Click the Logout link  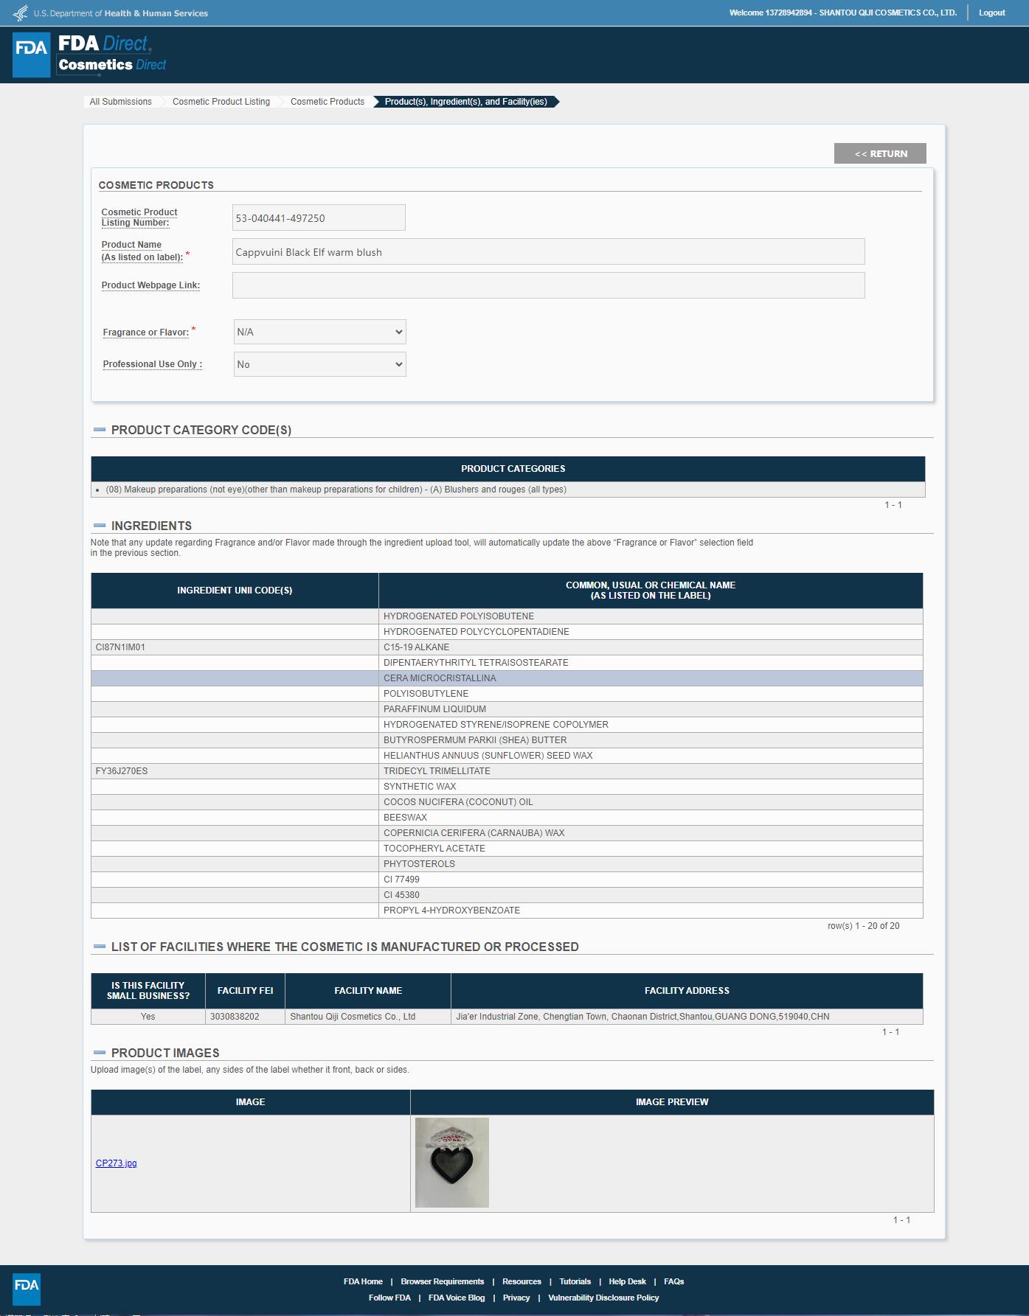tap(991, 13)
